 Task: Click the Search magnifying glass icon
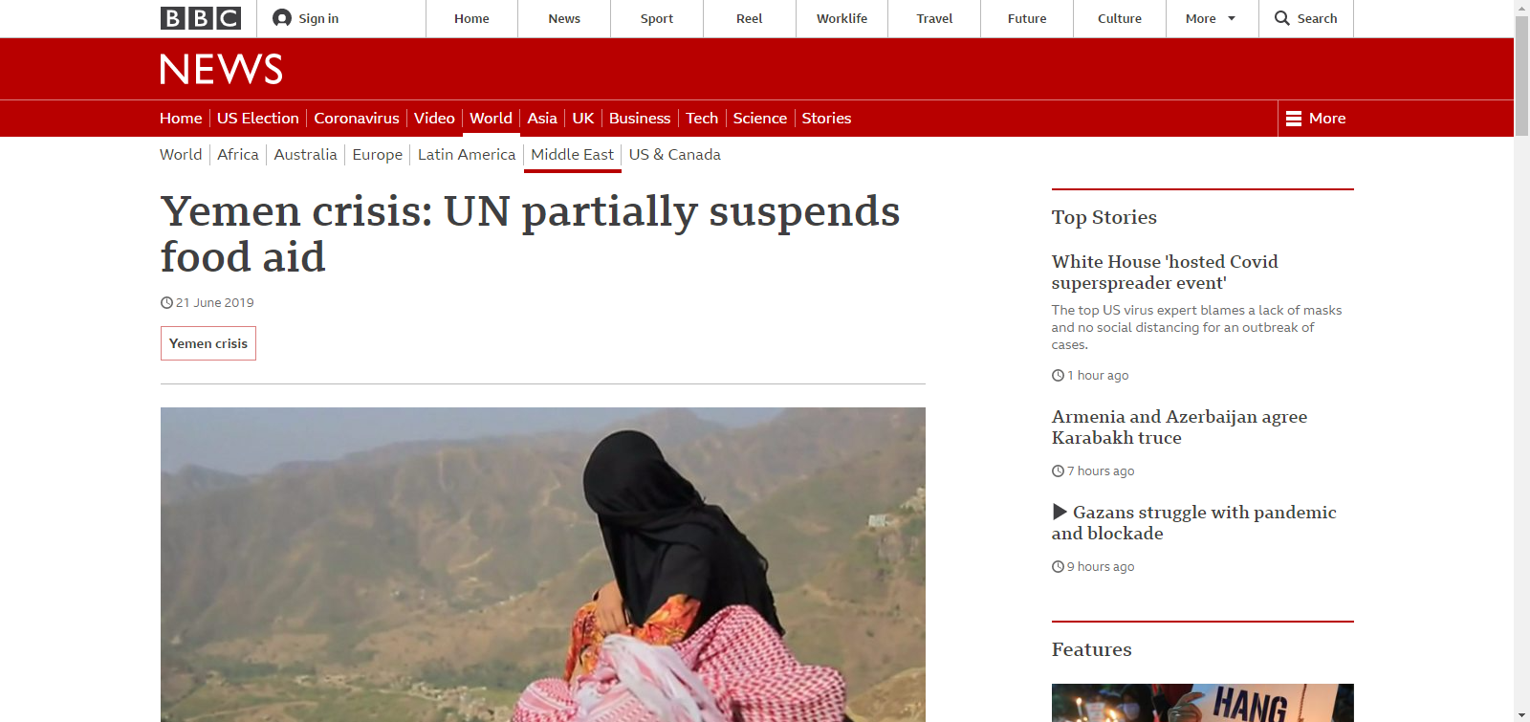point(1282,18)
